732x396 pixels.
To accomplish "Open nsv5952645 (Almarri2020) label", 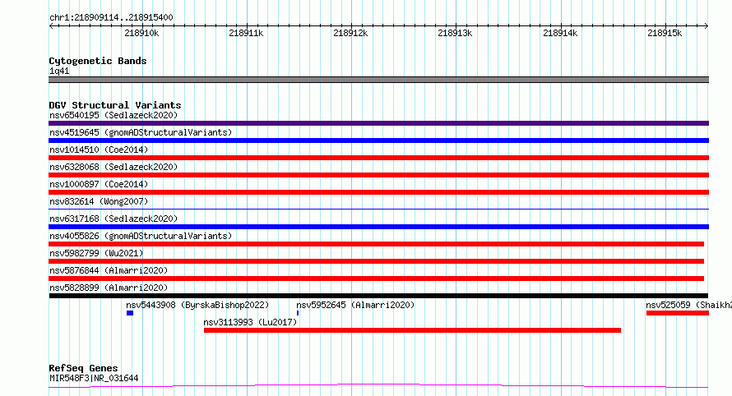I will pyautogui.click(x=355, y=305).
